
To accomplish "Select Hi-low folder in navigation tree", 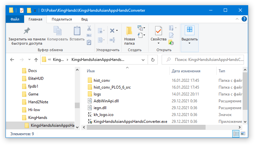I will tap(31, 109).
